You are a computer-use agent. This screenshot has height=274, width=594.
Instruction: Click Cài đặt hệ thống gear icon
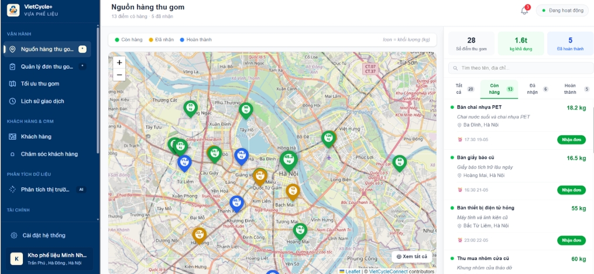click(x=14, y=235)
